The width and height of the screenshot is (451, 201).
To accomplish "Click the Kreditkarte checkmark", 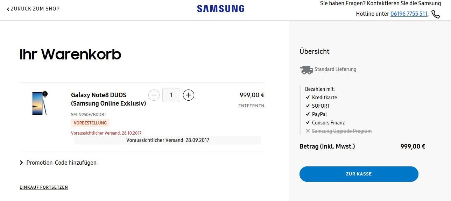I will click(x=308, y=98).
